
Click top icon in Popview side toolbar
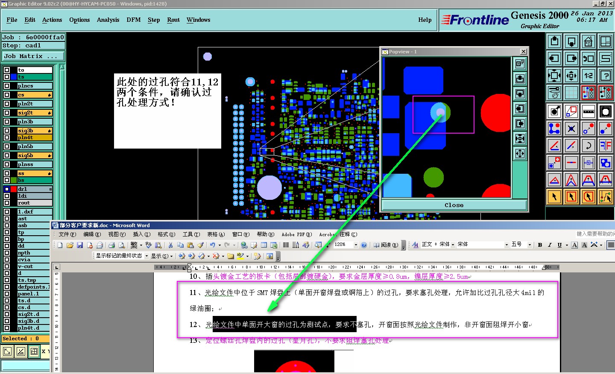[x=520, y=64]
